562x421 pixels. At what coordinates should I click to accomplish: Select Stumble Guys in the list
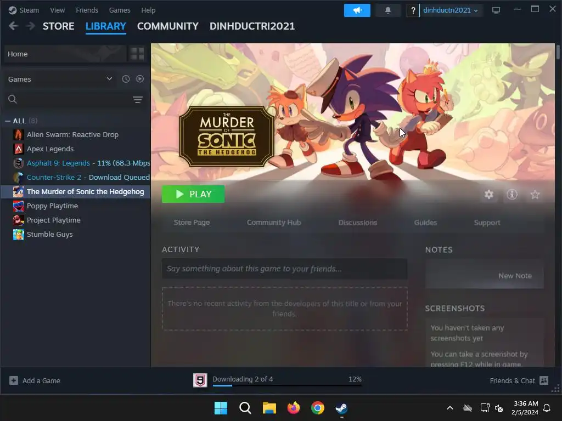tap(76, 235)
